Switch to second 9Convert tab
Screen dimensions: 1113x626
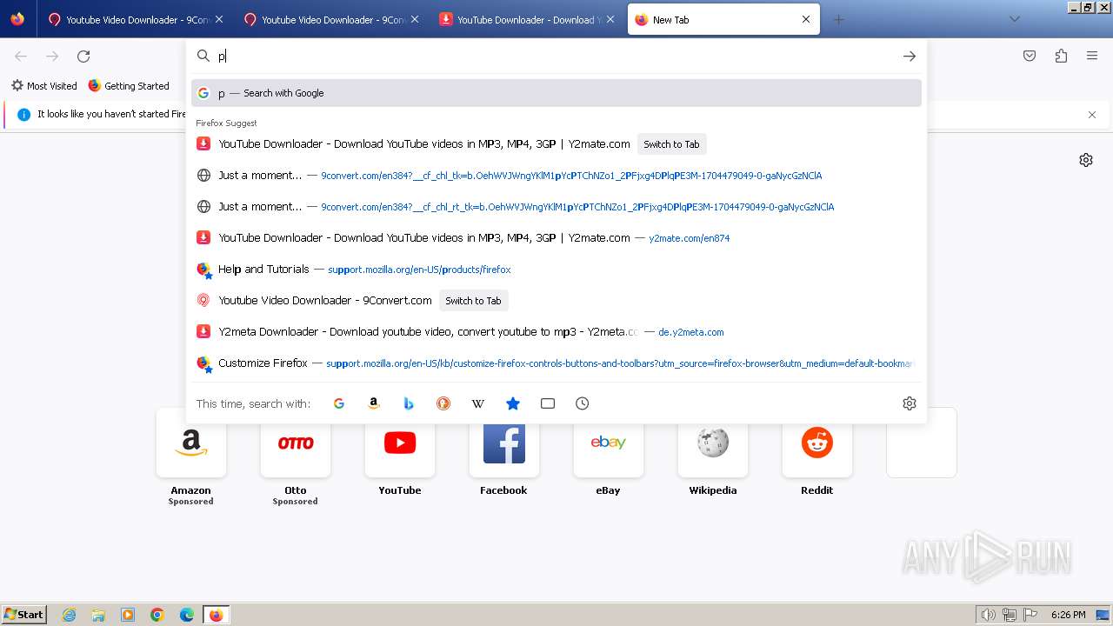[331, 19]
